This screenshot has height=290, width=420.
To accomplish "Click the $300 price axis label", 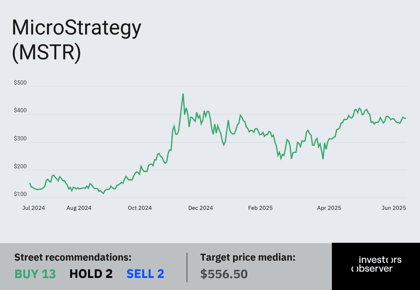I will click(21, 139).
